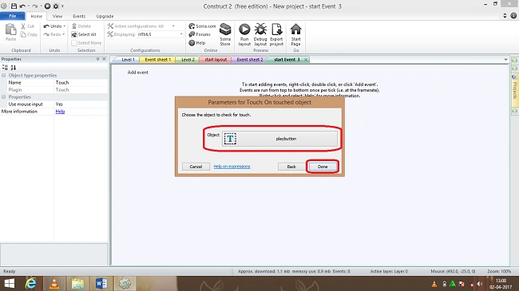Viewport: 519px width, 291px height.
Task: Switch to the Events ribbon tab
Action: 79,16
